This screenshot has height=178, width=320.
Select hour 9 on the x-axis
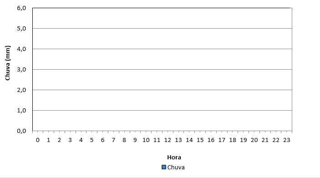click(x=135, y=140)
